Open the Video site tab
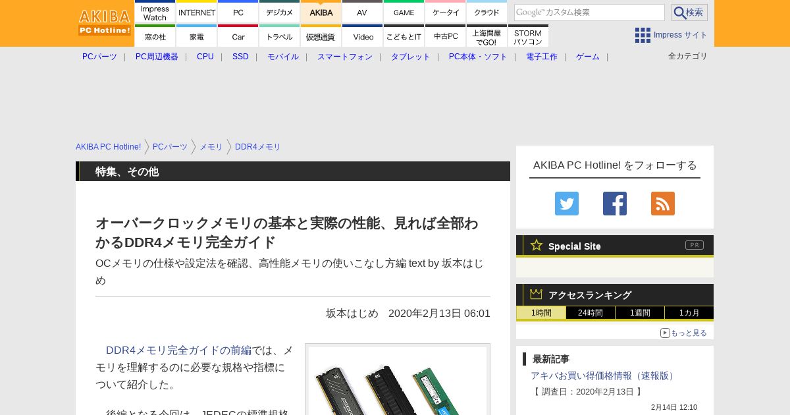The image size is (790, 415). [x=363, y=36]
